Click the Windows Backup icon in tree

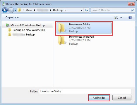pyautogui.click(x=8, y=25)
